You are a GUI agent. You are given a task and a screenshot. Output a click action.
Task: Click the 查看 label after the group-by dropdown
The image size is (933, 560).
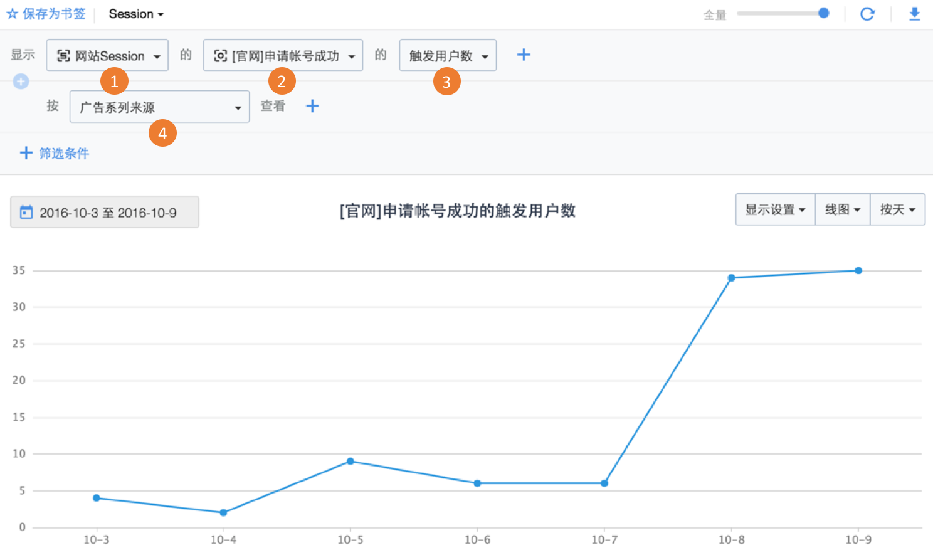pyautogui.click(x=273, y=106)
